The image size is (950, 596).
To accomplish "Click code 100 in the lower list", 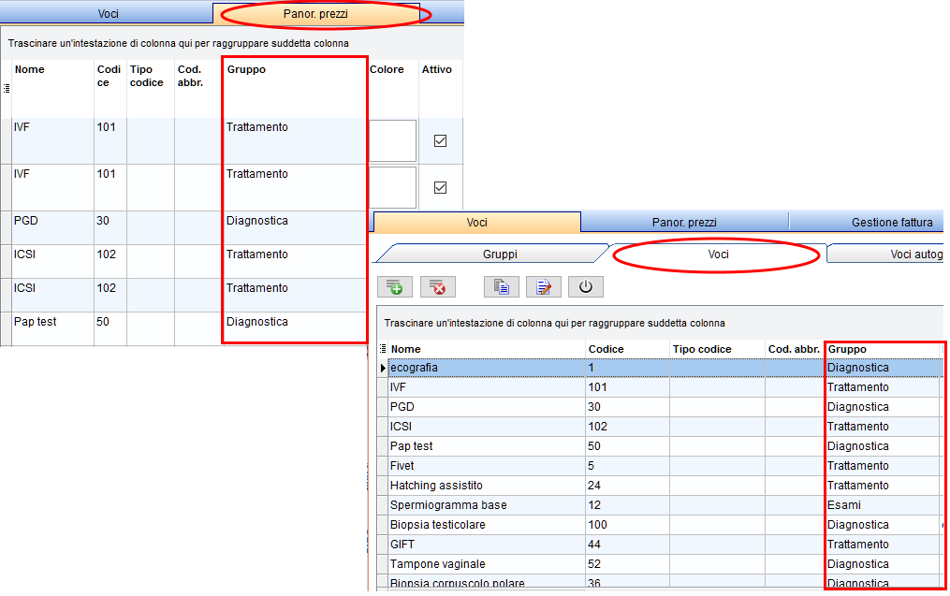I will pyautogui.click(x=627, y=525).
